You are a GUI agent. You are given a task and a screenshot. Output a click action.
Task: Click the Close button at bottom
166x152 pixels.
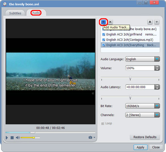pyautogui.click(x=156, y=147)
